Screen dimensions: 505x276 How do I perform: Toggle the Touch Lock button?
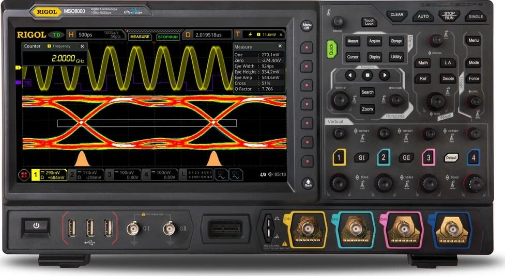(x=369, y=22)
